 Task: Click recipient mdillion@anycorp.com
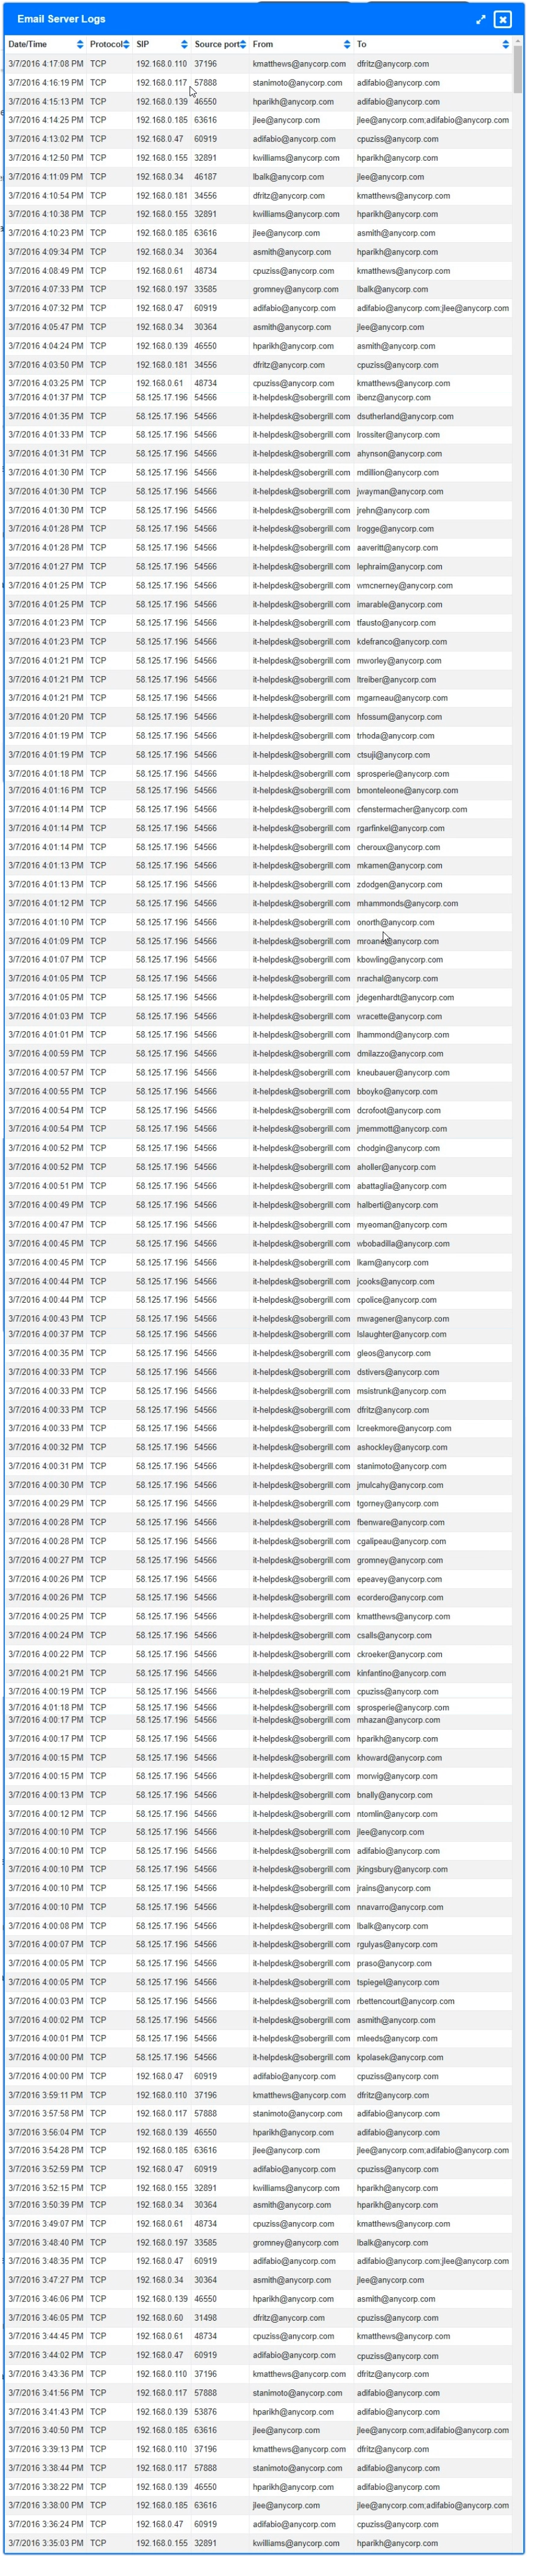398,473
